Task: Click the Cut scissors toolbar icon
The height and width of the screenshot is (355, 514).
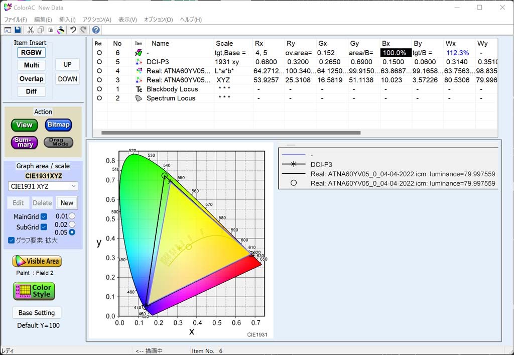Action: click(31, 30)
